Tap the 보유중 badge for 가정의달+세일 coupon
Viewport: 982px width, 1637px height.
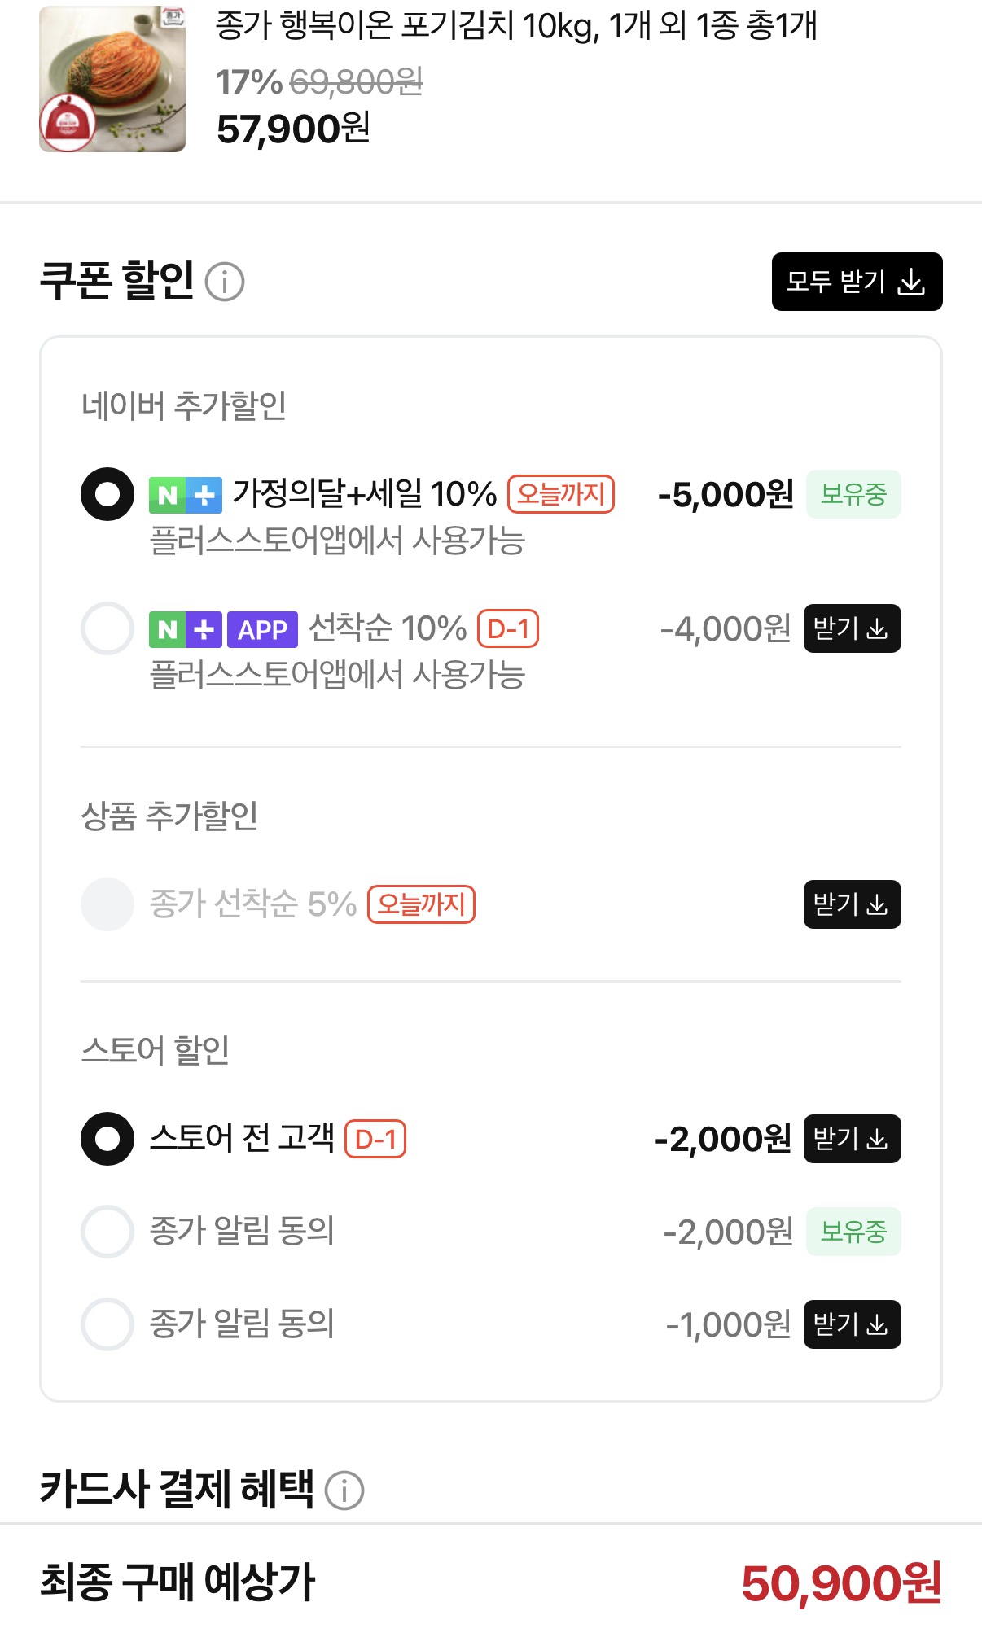tap(853, 494)
